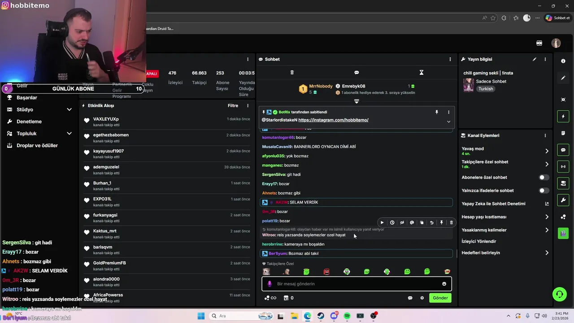This screenshot has width=574, height=323.
Task: Click the pin icon in message action bar
Action: click(441, 223)
